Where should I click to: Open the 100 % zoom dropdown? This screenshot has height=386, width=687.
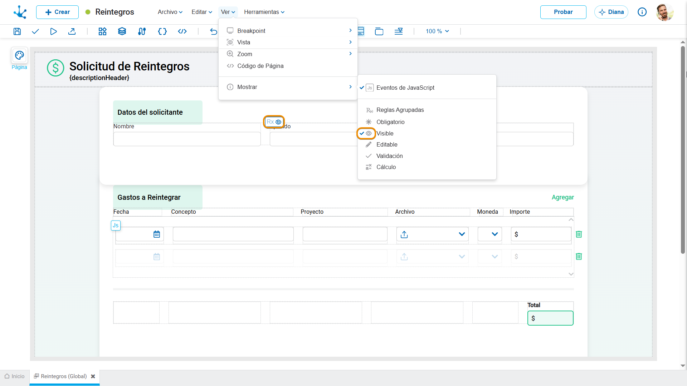coord(437,31)
